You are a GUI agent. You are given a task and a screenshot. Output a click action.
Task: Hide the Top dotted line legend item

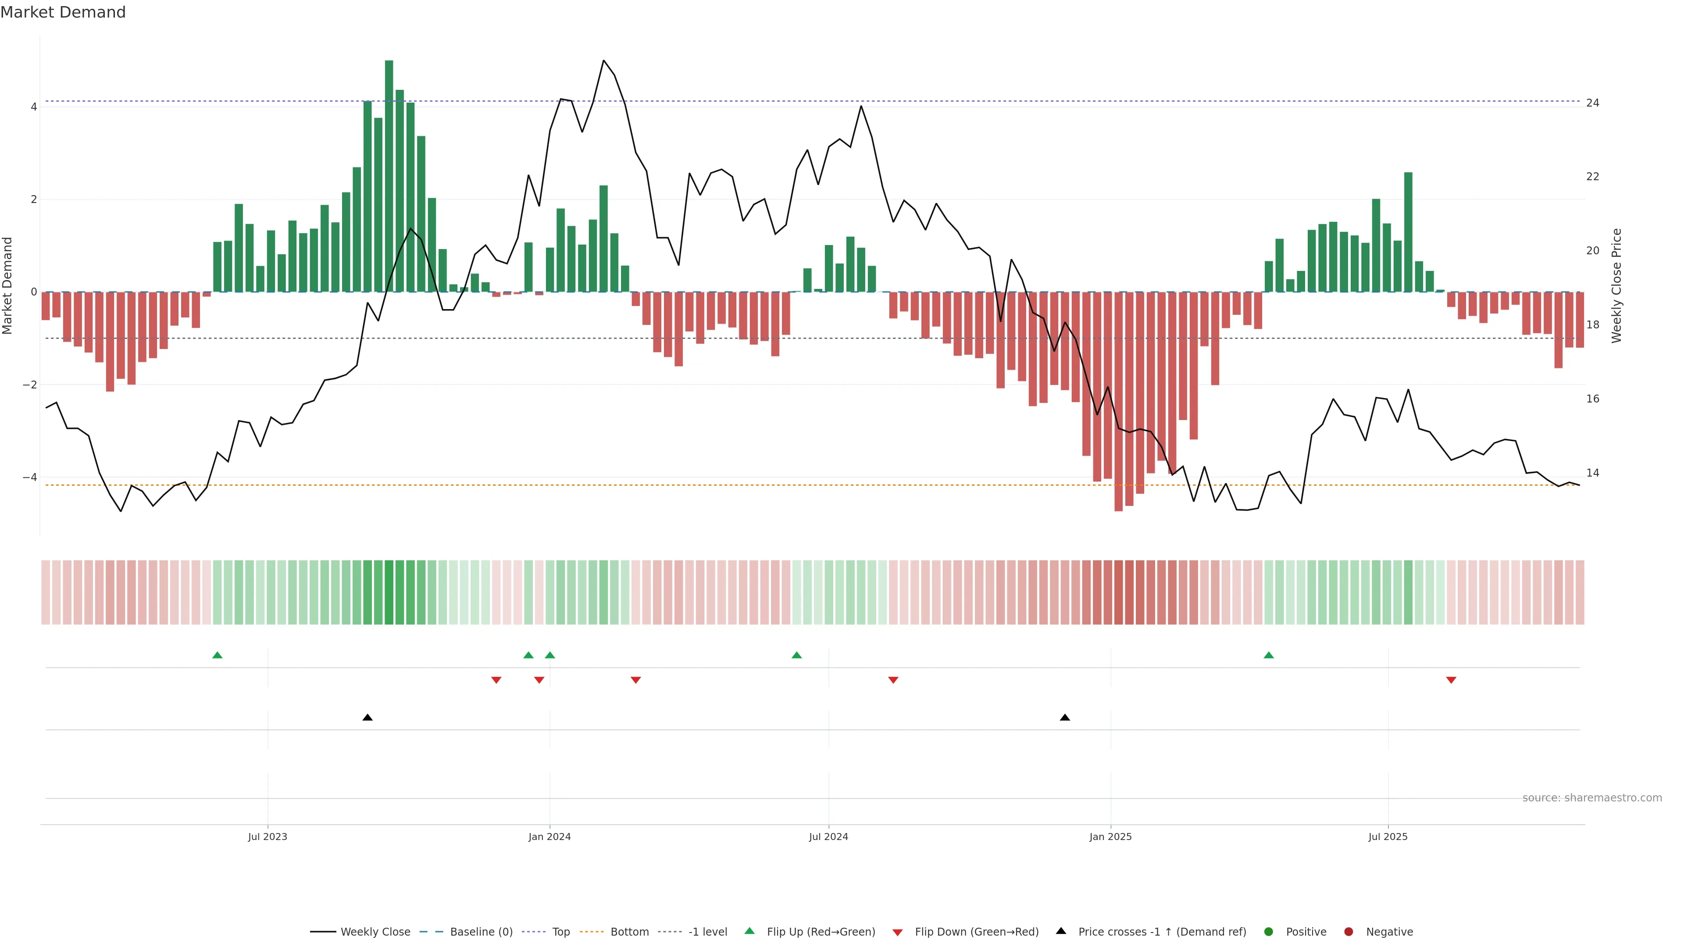(x=560, y=932)
